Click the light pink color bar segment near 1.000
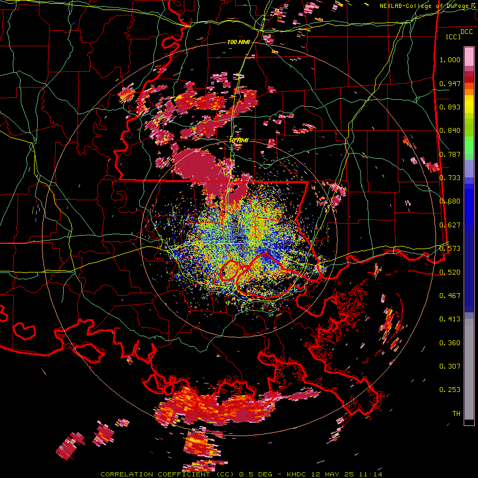The height and width of the screenshot is (478, 478). tap(469, 57)
